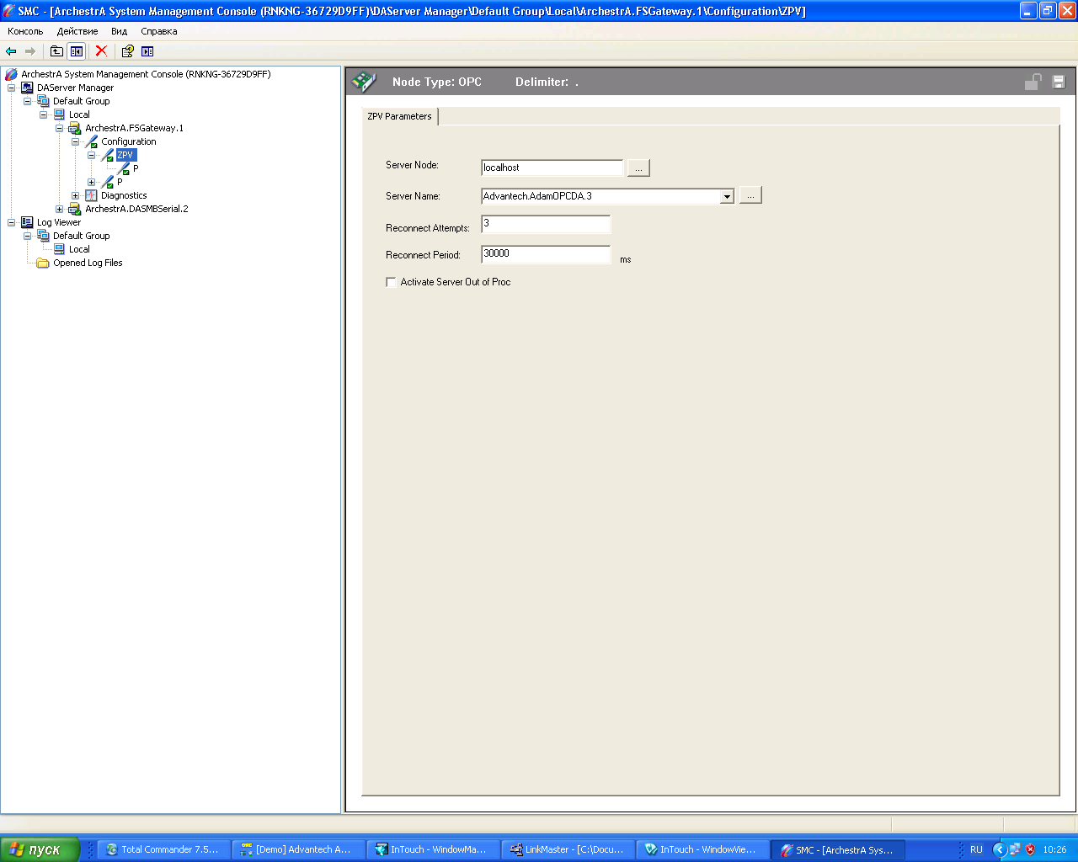Click browse button next to Server Name
1078x862 pixels.
point(750,196)
